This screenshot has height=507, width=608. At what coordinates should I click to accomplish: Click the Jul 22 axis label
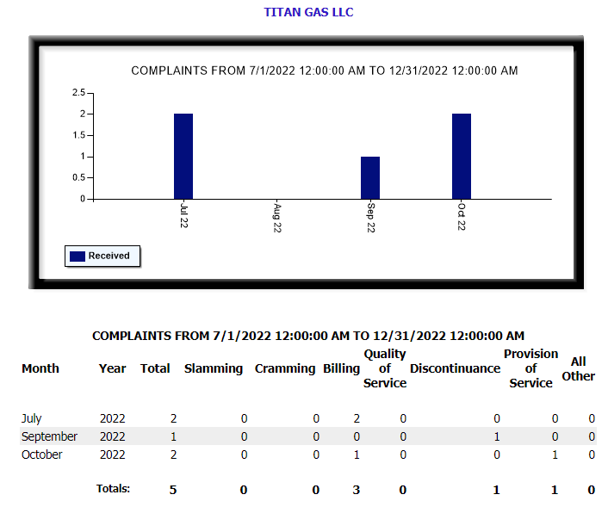coord(183,215)
